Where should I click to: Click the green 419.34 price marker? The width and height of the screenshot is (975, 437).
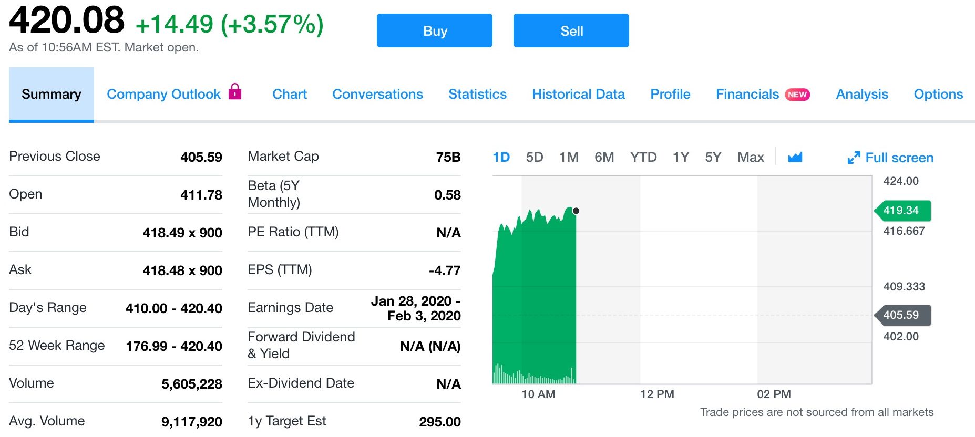tap(902, 211)
